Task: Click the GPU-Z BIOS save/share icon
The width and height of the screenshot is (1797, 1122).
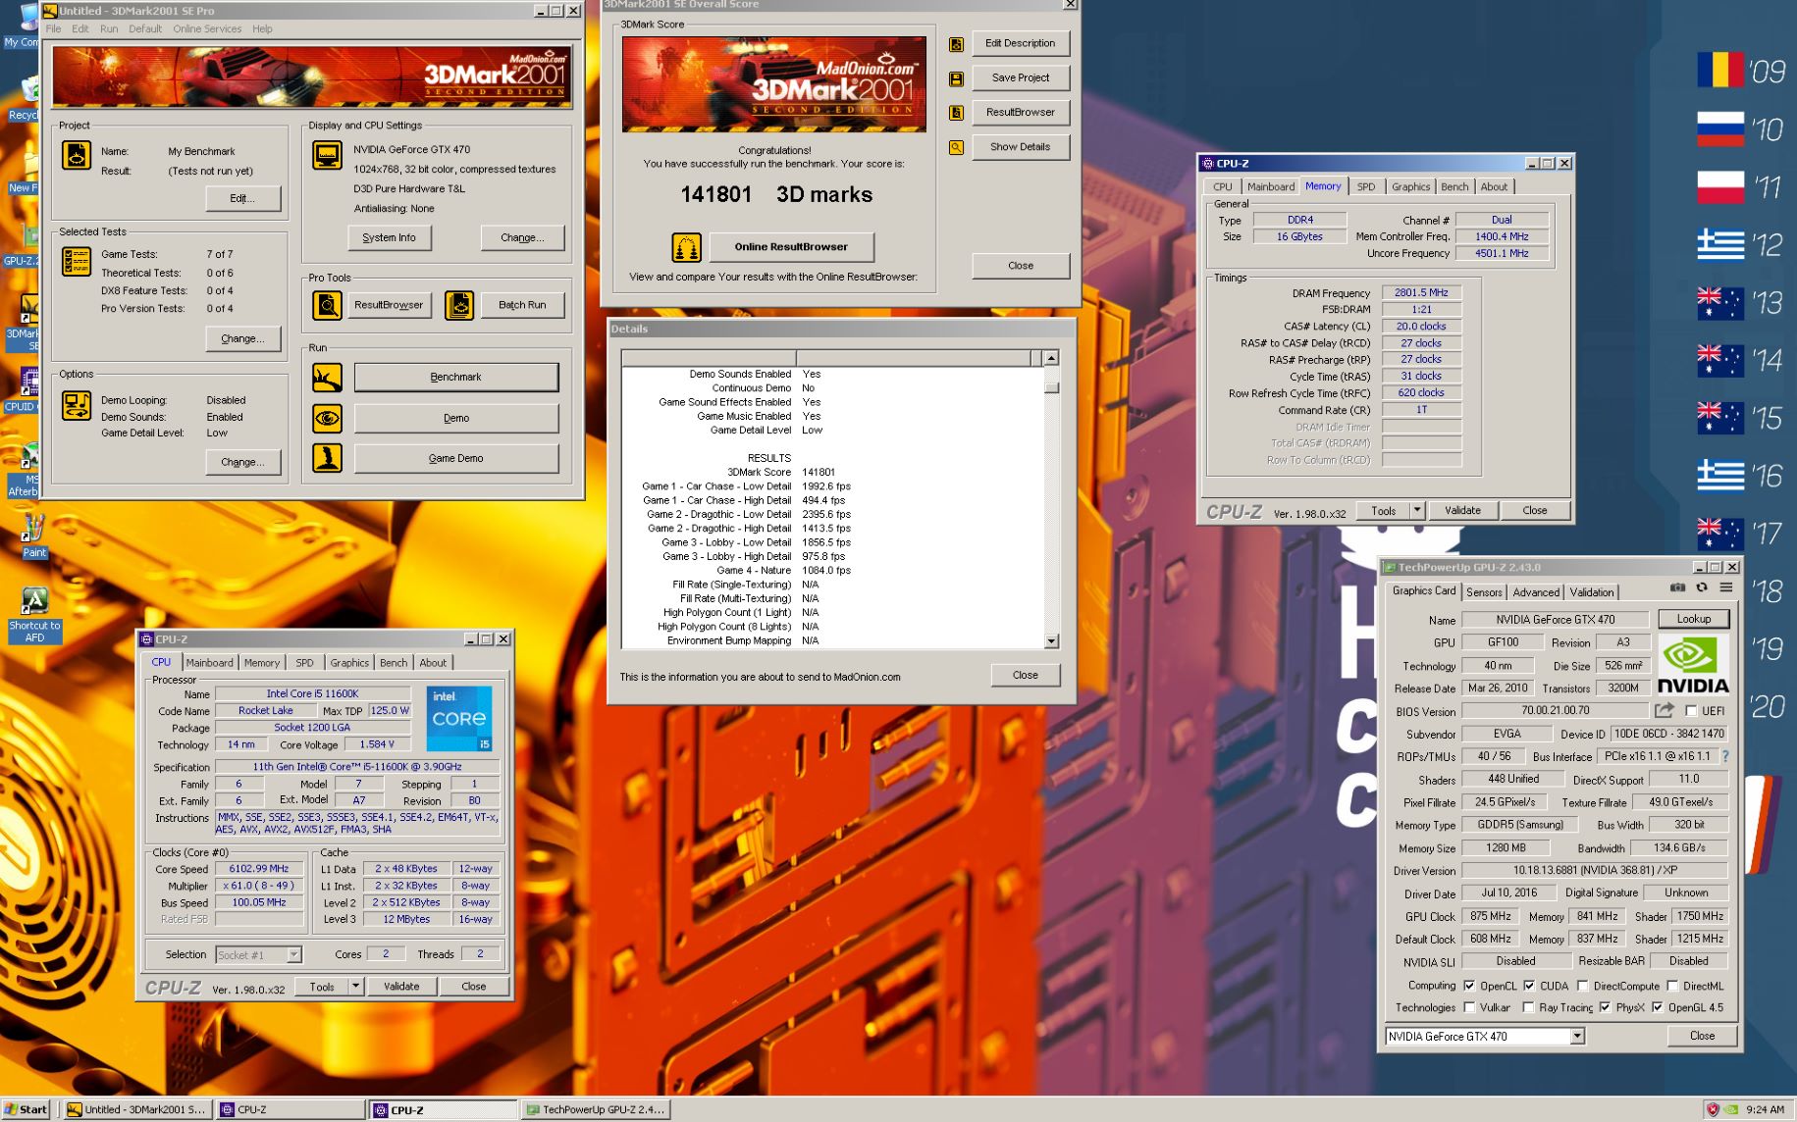Action: coord(1665,710)
